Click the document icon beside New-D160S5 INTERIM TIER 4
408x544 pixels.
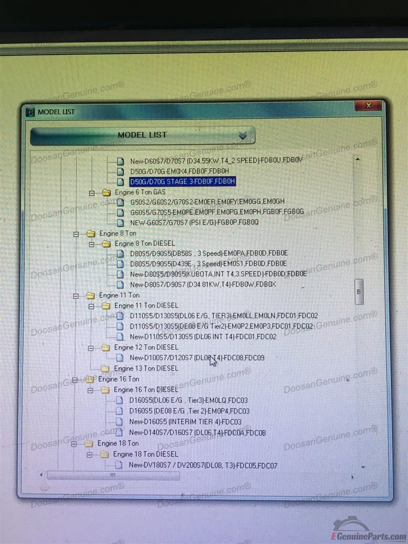point(119,422)
